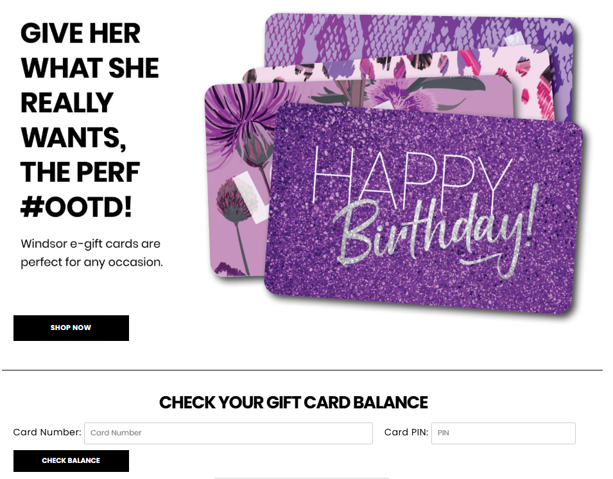Click the "CHECK YOUR GIFT CARD BALANCE" heading
The width and height of the screenshot is (613, 479).
293,403
